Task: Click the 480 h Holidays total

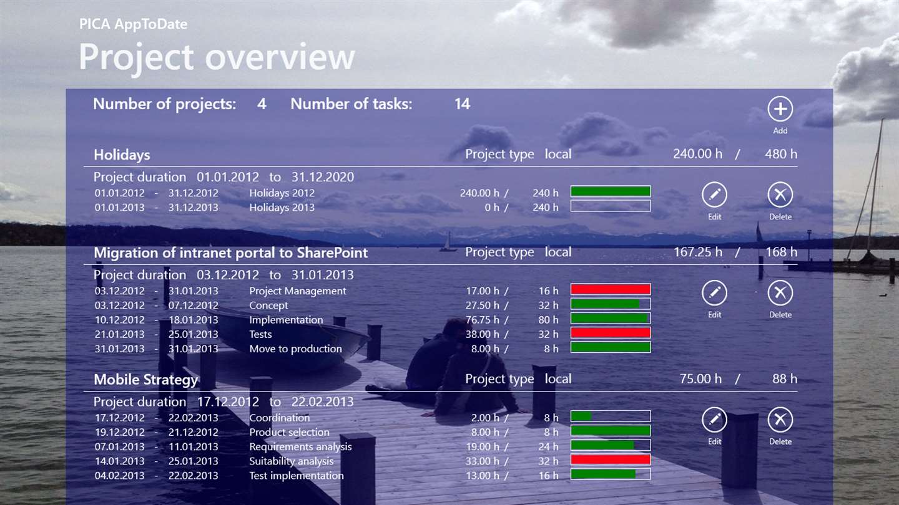Action: 781,154
